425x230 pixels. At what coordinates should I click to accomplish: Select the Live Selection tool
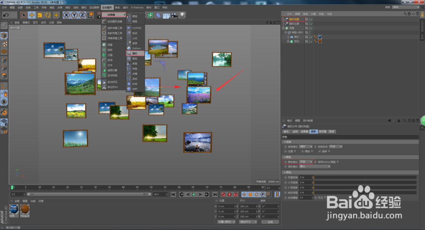pyautogui.click(x=23, y=15)
